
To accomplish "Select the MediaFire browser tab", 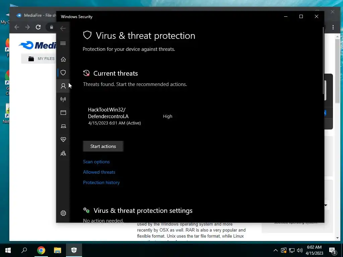I will (x=36, y=15).
